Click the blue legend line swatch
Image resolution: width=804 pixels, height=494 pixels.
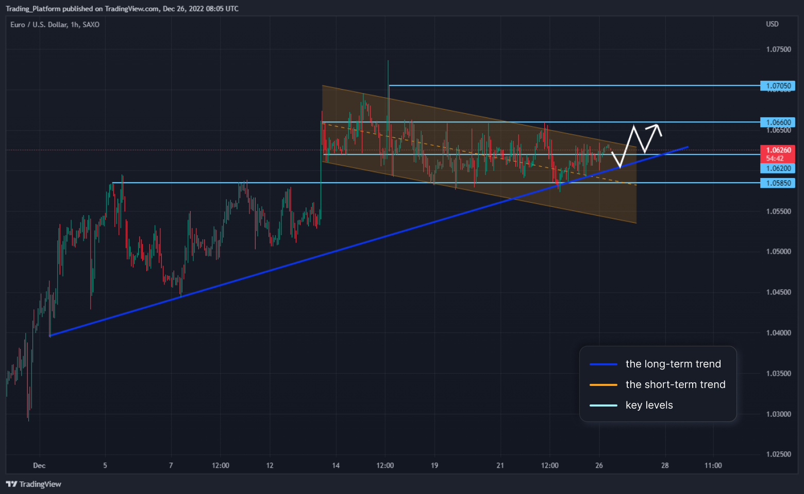604,364
